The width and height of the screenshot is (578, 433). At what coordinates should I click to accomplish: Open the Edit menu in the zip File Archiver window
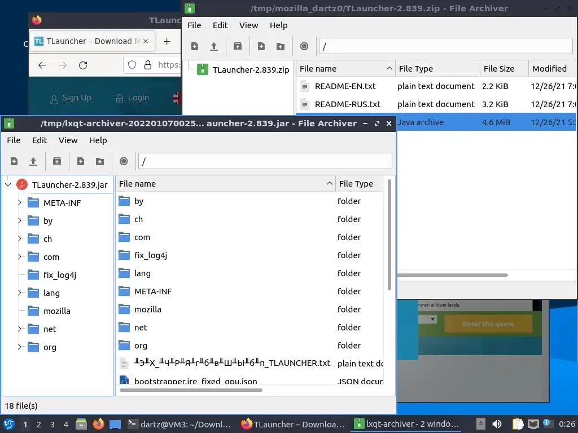pyautogui.click(x=220, y=25)
